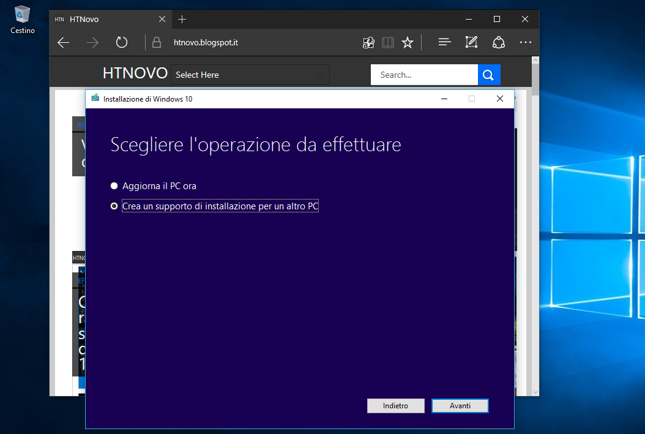Close the Edge browser window

[x=525, y=20]
